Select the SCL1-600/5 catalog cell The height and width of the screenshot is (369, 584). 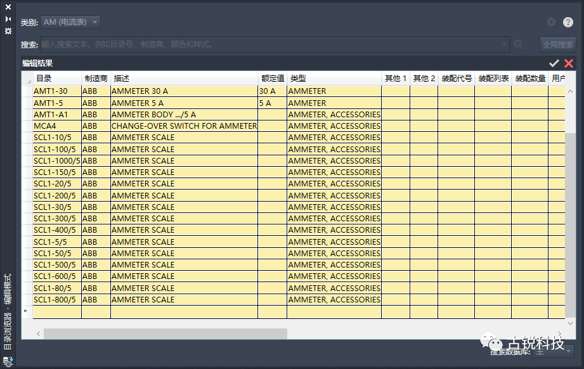point(57,276)
